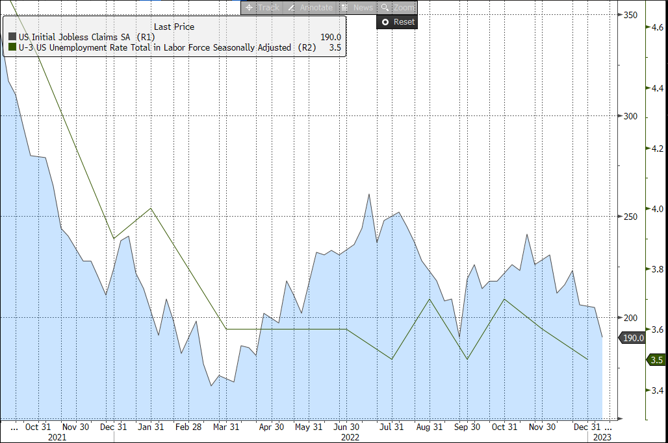Expand later dates via right axis ellipsis
Screen dimensions: 668x443
608,427
